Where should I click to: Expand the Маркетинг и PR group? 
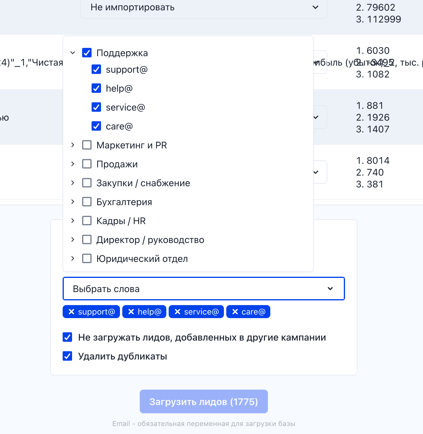[73, 145]
